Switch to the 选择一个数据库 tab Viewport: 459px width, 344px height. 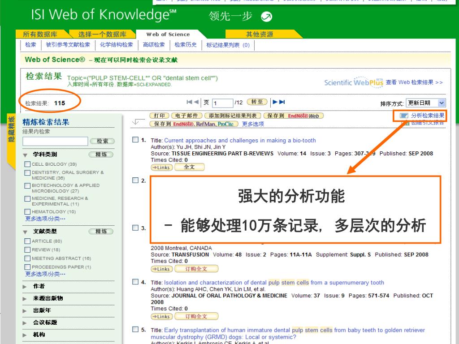(103, 34)
